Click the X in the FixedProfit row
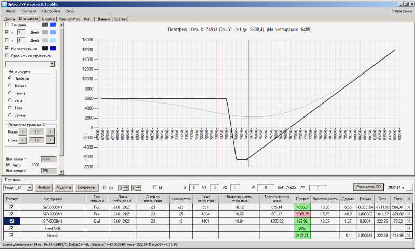Image resolution: width=415 pixels, height=249 pixels. click(408, 228)
